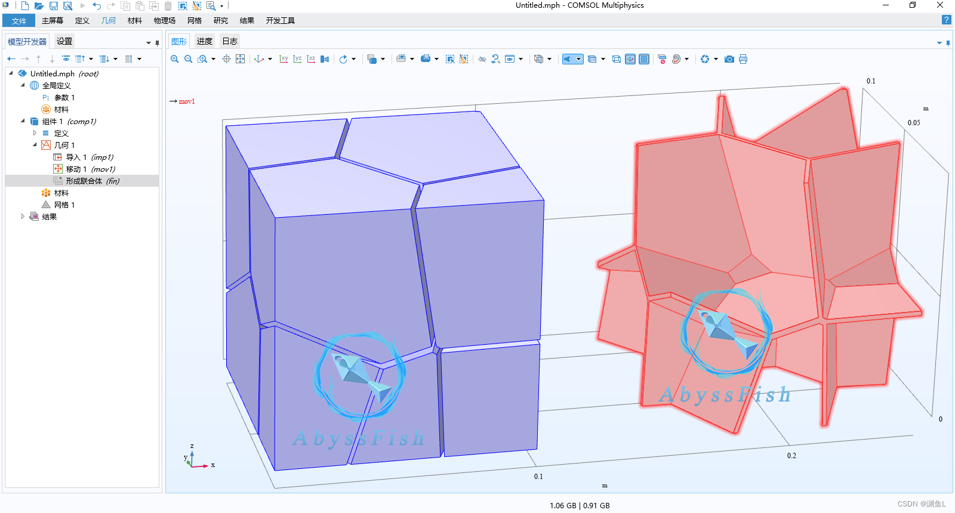Viewport: 955px width, 513px height.
Task: Toggle select domains icon in graphics toolbar
Action: coord(426,59)
